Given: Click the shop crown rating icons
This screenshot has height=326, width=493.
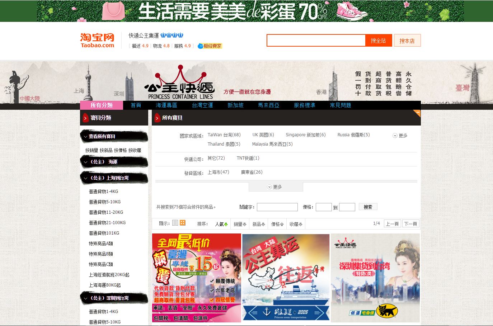Looking at the screenshot, I should tap(172, 35).
